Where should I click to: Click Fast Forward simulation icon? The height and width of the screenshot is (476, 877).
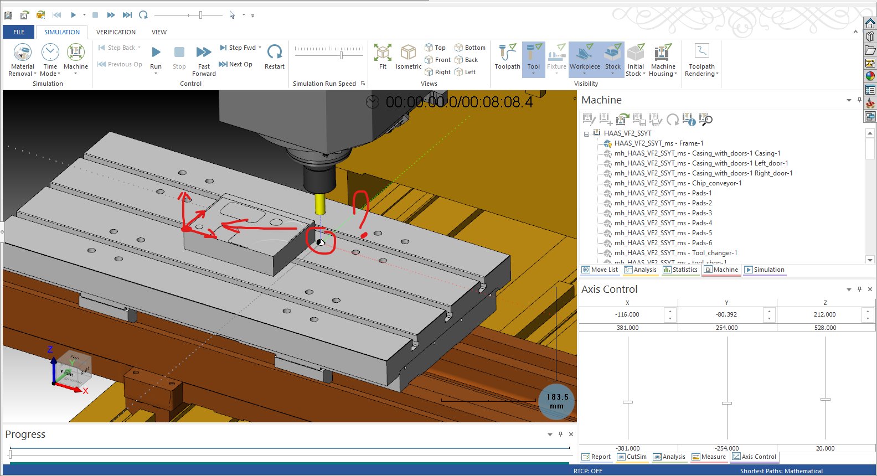[204, 53]
